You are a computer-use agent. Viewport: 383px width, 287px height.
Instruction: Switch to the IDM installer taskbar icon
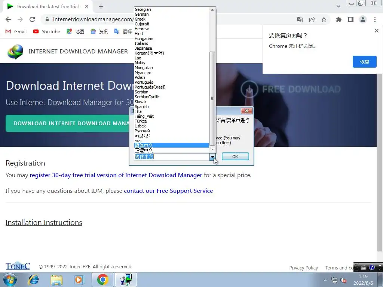click(126, 280)
